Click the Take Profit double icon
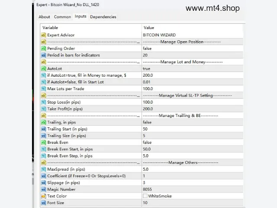Viewport: 277px width, 208px height. coord(43,109)
